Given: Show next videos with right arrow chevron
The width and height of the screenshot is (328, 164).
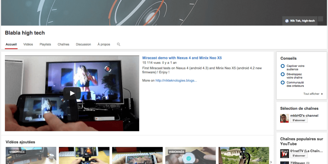Looking at the screenshot, I should [x=271, y=162].
